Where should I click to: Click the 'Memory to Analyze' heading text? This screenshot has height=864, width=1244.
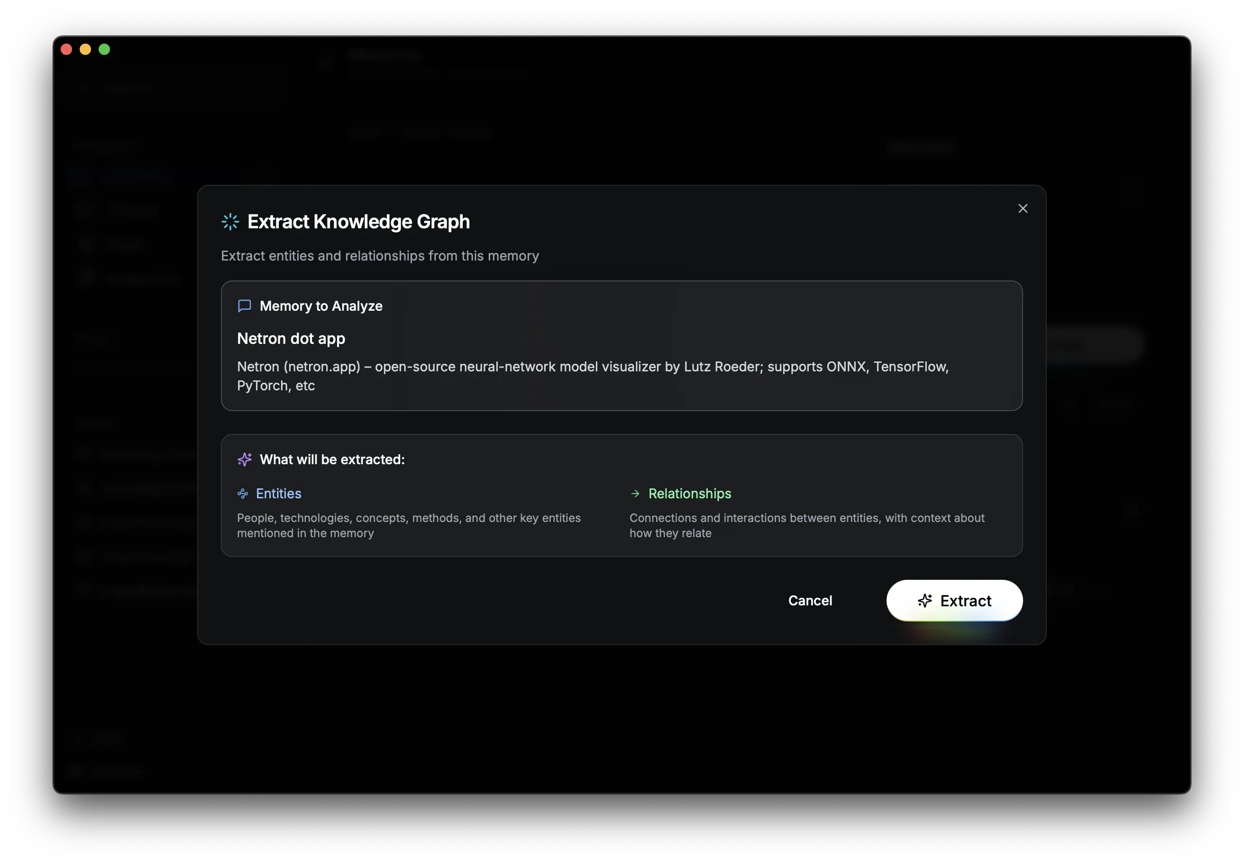coord(321,306)
